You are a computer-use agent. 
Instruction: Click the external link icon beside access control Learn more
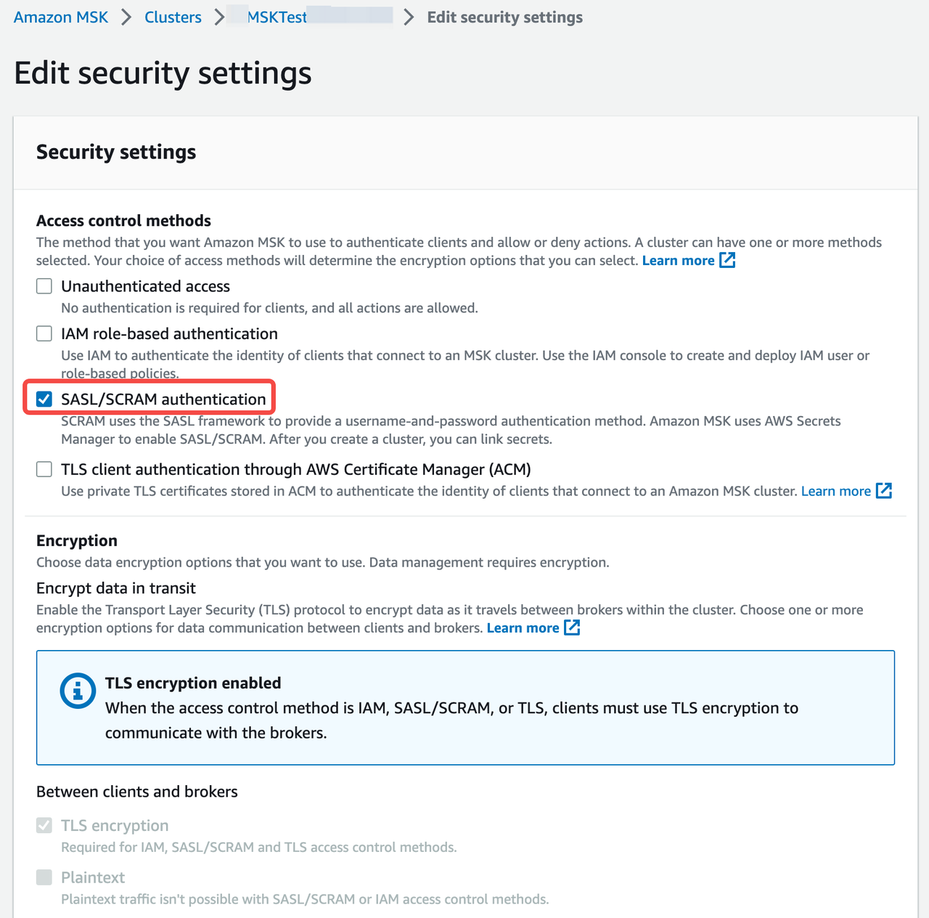pyautogui.click(x=727, y=260)
